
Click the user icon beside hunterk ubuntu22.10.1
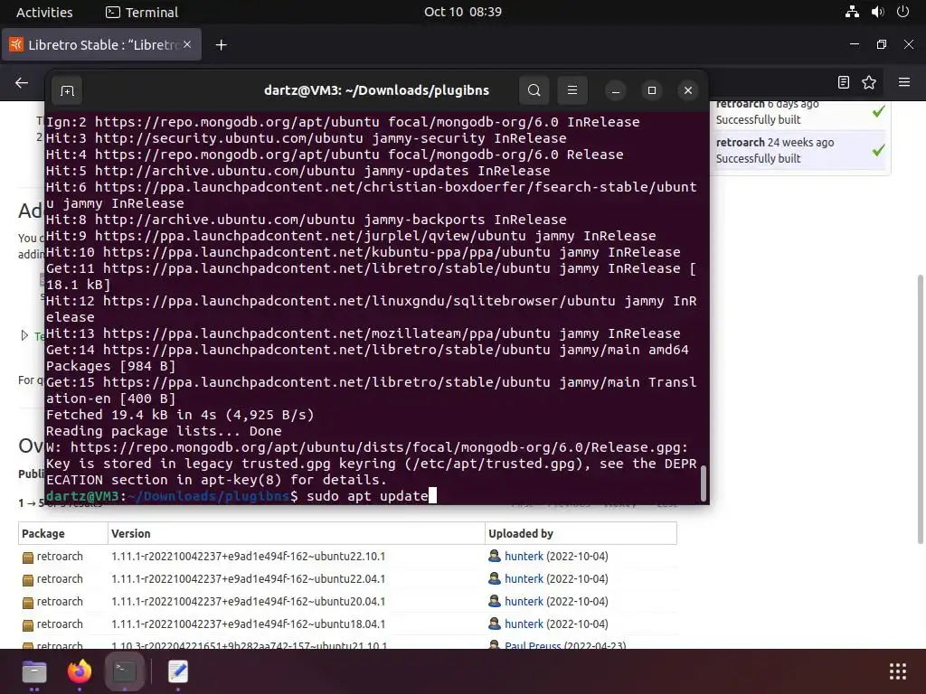click(495, 556)
